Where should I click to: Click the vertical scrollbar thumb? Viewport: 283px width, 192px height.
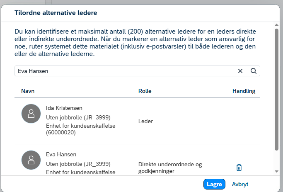point(276,90)
